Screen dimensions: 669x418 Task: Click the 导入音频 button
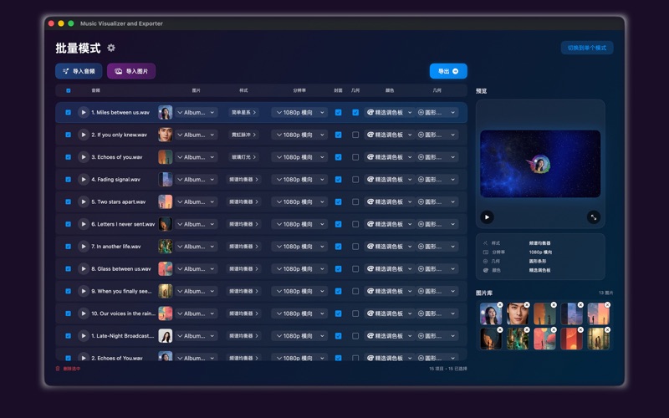(x=79, y=71)
